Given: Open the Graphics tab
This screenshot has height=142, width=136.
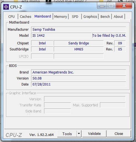Looking at the screenshot, I should 90,17.
